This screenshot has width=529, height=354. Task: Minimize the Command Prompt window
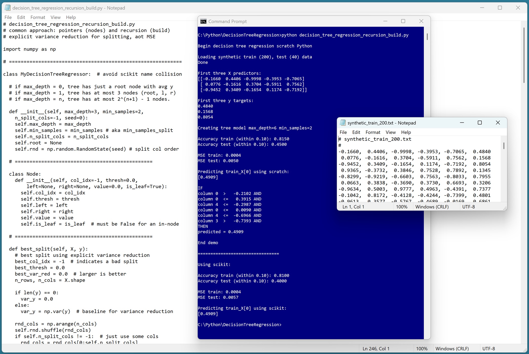coord(385,21)
